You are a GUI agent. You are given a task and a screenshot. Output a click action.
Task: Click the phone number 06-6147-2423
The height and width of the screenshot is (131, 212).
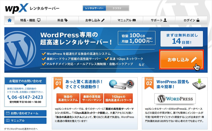(27, 97)
